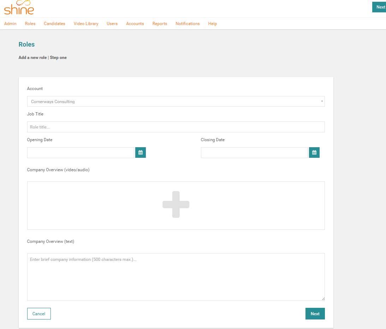The width and height of the screenshot is (386, 329).
Task: Select the Users menu item
Action: pyautogui.click(x=112, y=24)
